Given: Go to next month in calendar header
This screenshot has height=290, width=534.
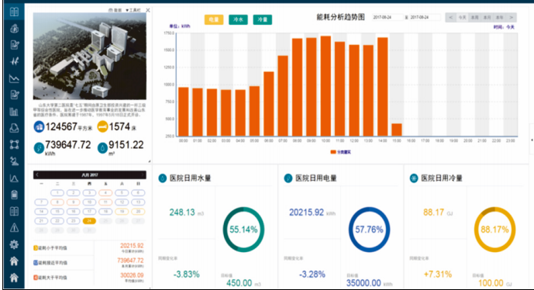Looking at the screenshot, I should 143,174.
